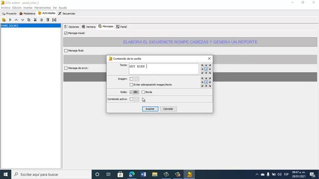
Task: Open the Insertar menu
Action: (28, 8)
